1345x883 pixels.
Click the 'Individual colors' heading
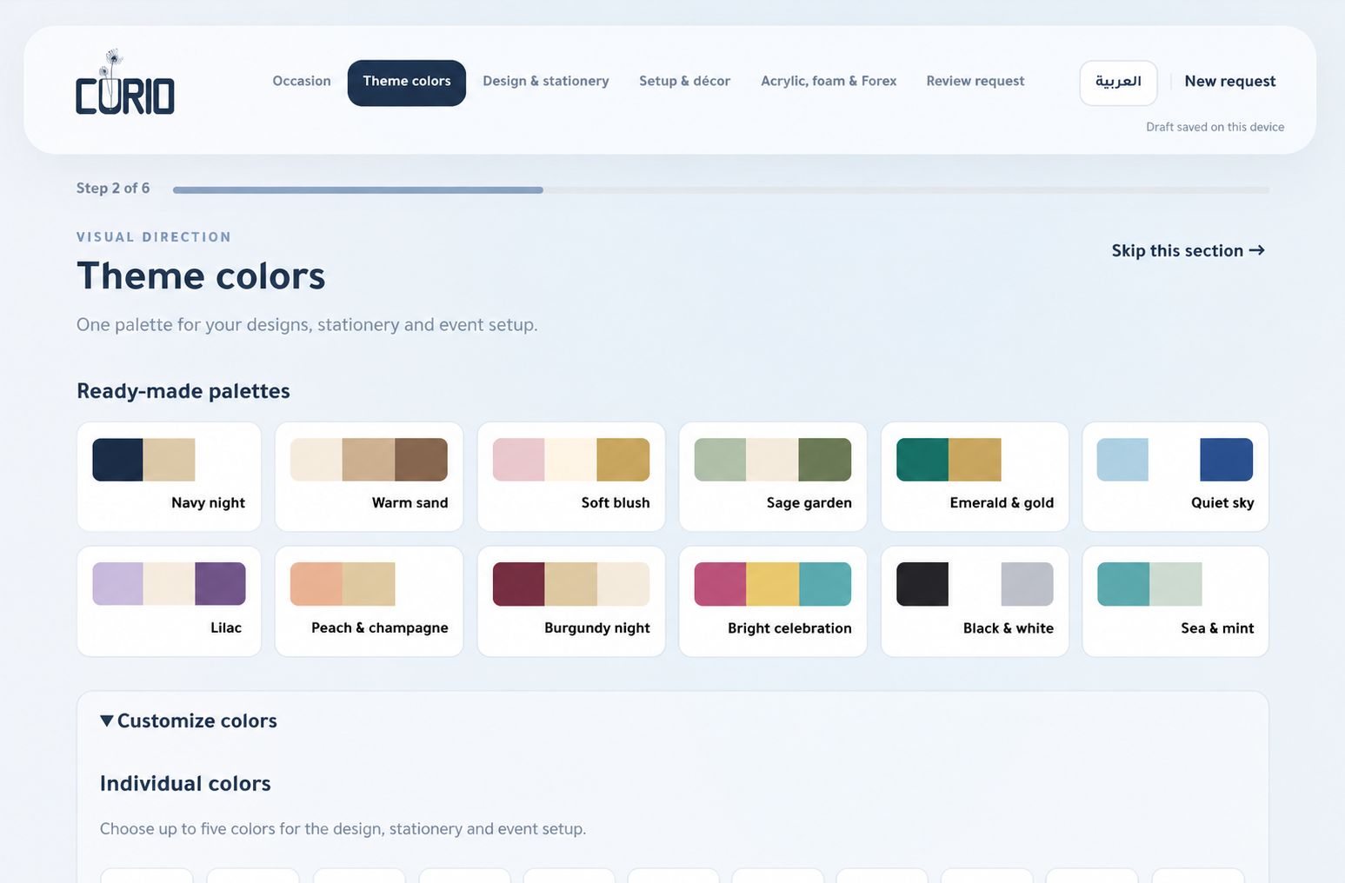[185, 784]
